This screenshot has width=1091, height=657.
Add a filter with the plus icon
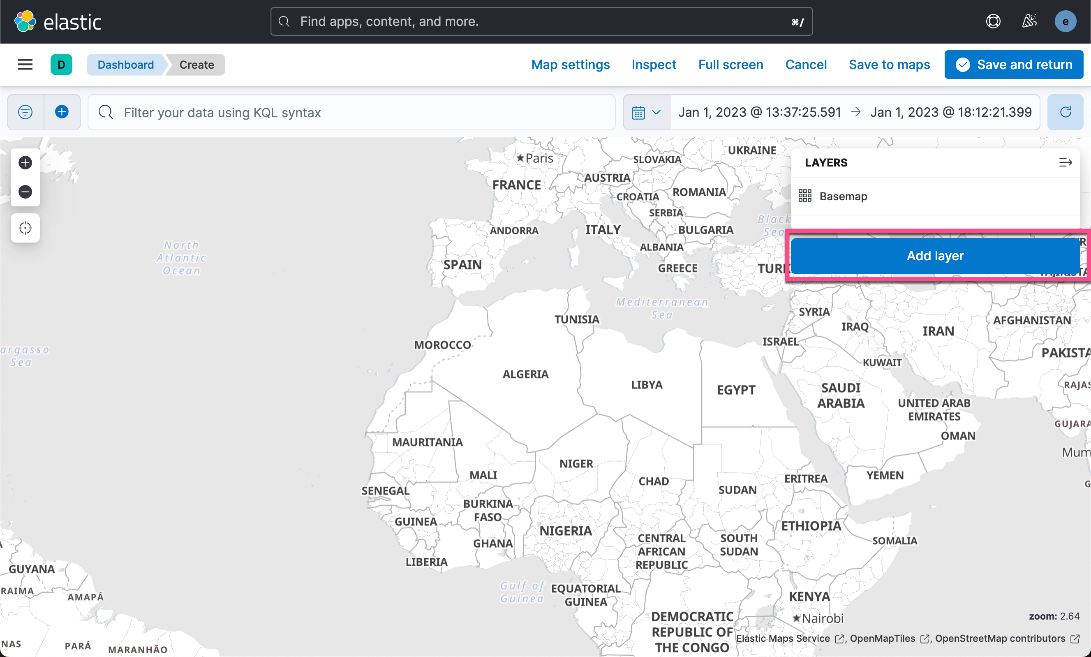[62, 112]
